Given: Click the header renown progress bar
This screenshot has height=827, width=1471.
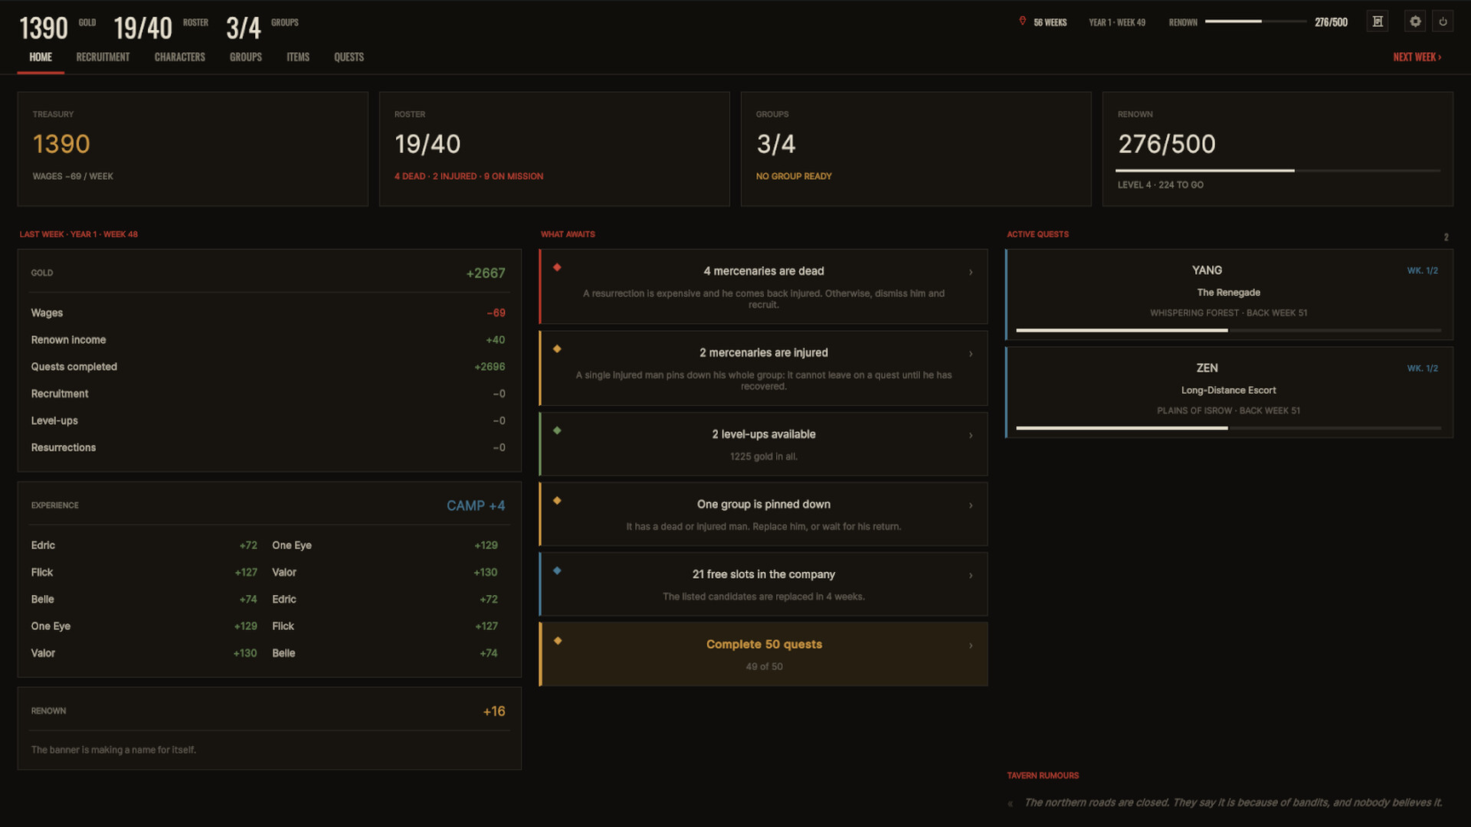Looking at the screenshot, I should click(x=1256, y=21).
